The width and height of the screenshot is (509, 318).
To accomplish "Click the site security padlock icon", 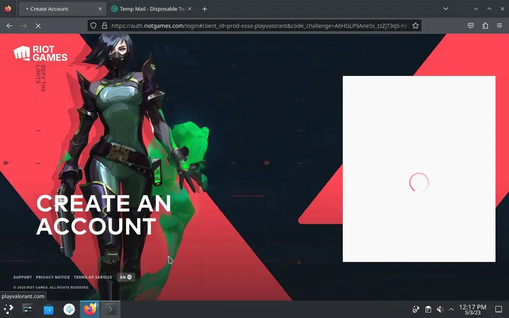I will coord(105,25).
